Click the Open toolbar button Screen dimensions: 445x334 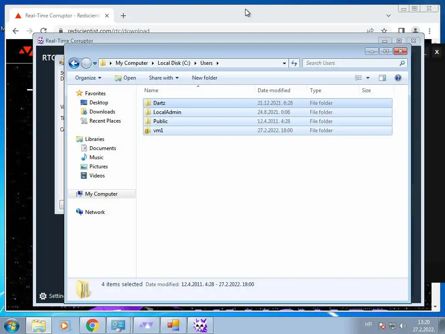[x=126, y=78]
